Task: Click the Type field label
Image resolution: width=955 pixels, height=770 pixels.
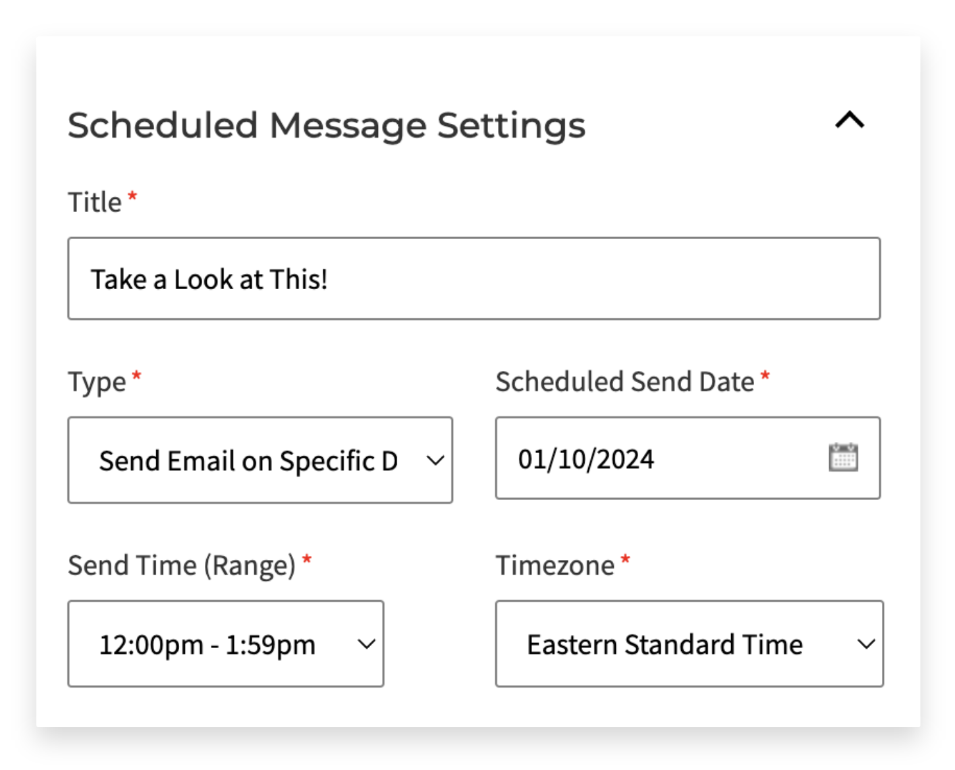Action: 97,381
